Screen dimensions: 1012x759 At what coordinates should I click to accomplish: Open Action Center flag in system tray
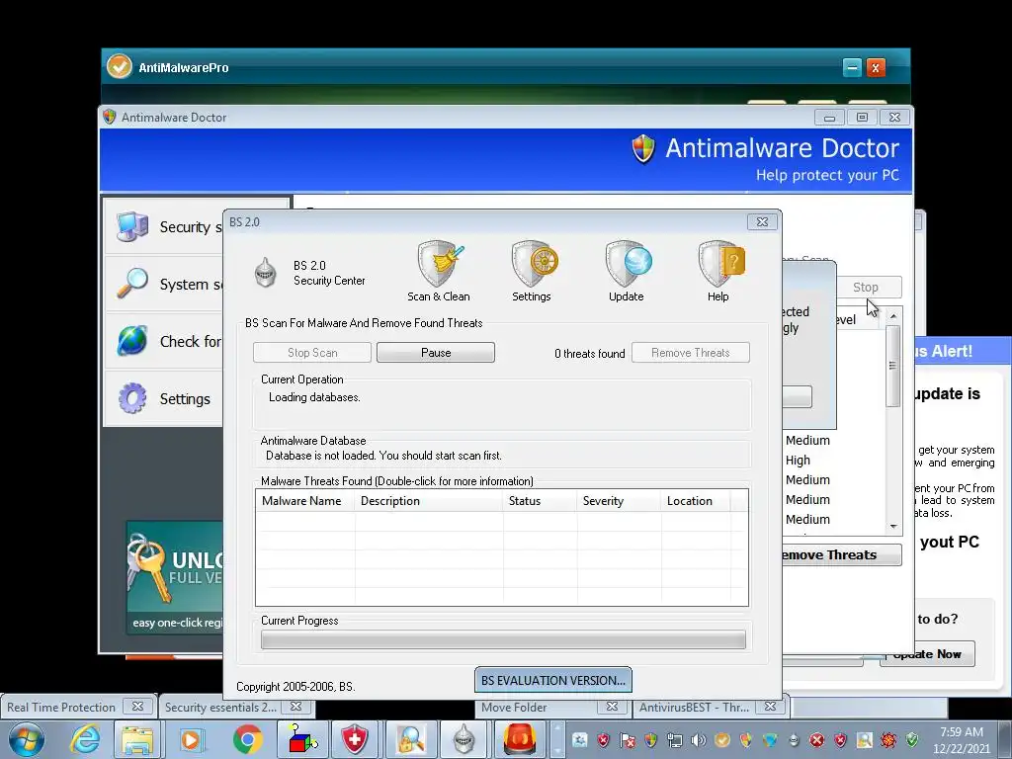coord(628,739)
